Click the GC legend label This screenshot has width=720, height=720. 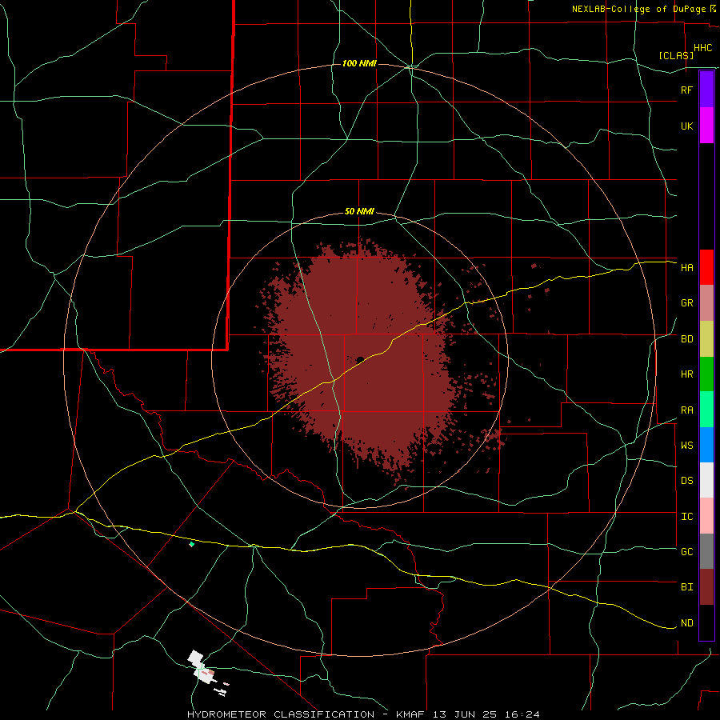[x=686, y=551]
